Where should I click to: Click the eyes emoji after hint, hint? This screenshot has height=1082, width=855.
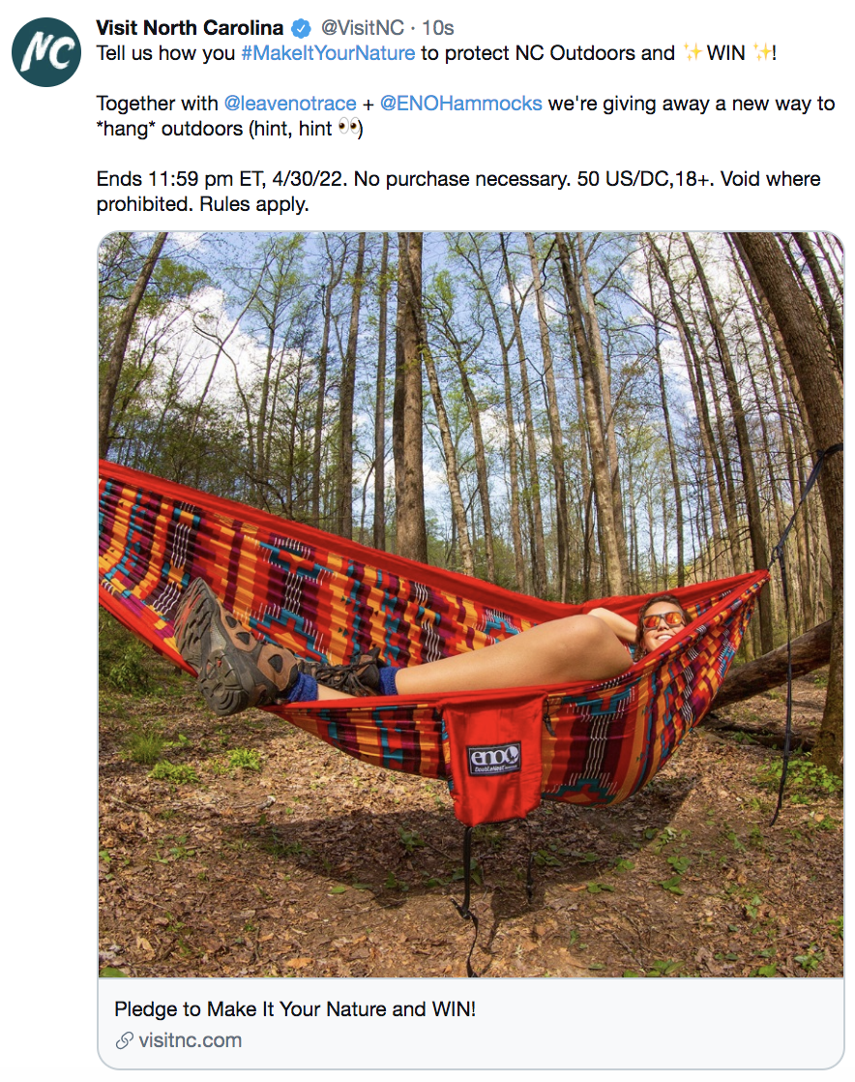click(349, 128)
